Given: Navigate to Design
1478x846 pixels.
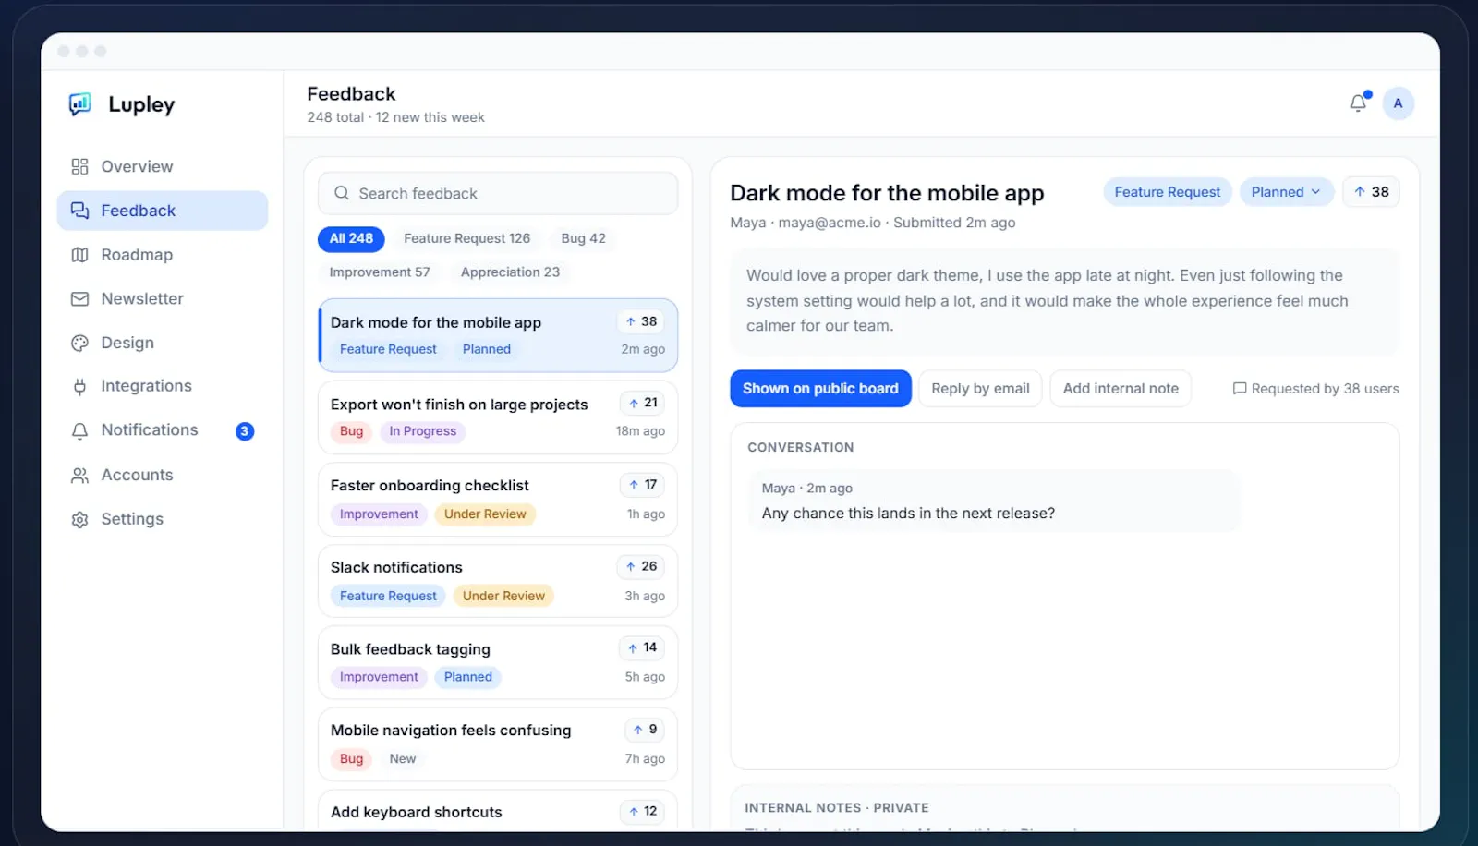Looking at the screenshot, I should [x=163, y=343].
